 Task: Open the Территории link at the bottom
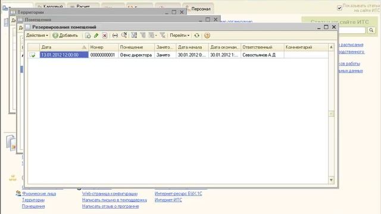(x=33, y=200)
